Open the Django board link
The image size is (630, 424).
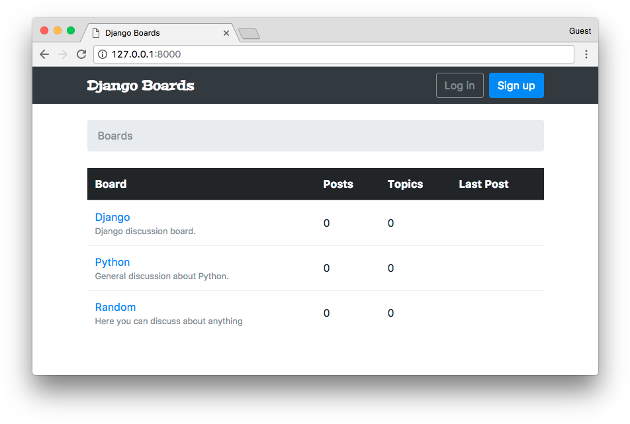tap(112, 217)
